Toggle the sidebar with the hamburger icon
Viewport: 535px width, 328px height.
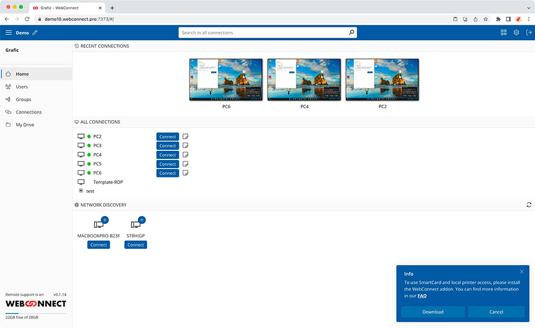click(9, 32)
